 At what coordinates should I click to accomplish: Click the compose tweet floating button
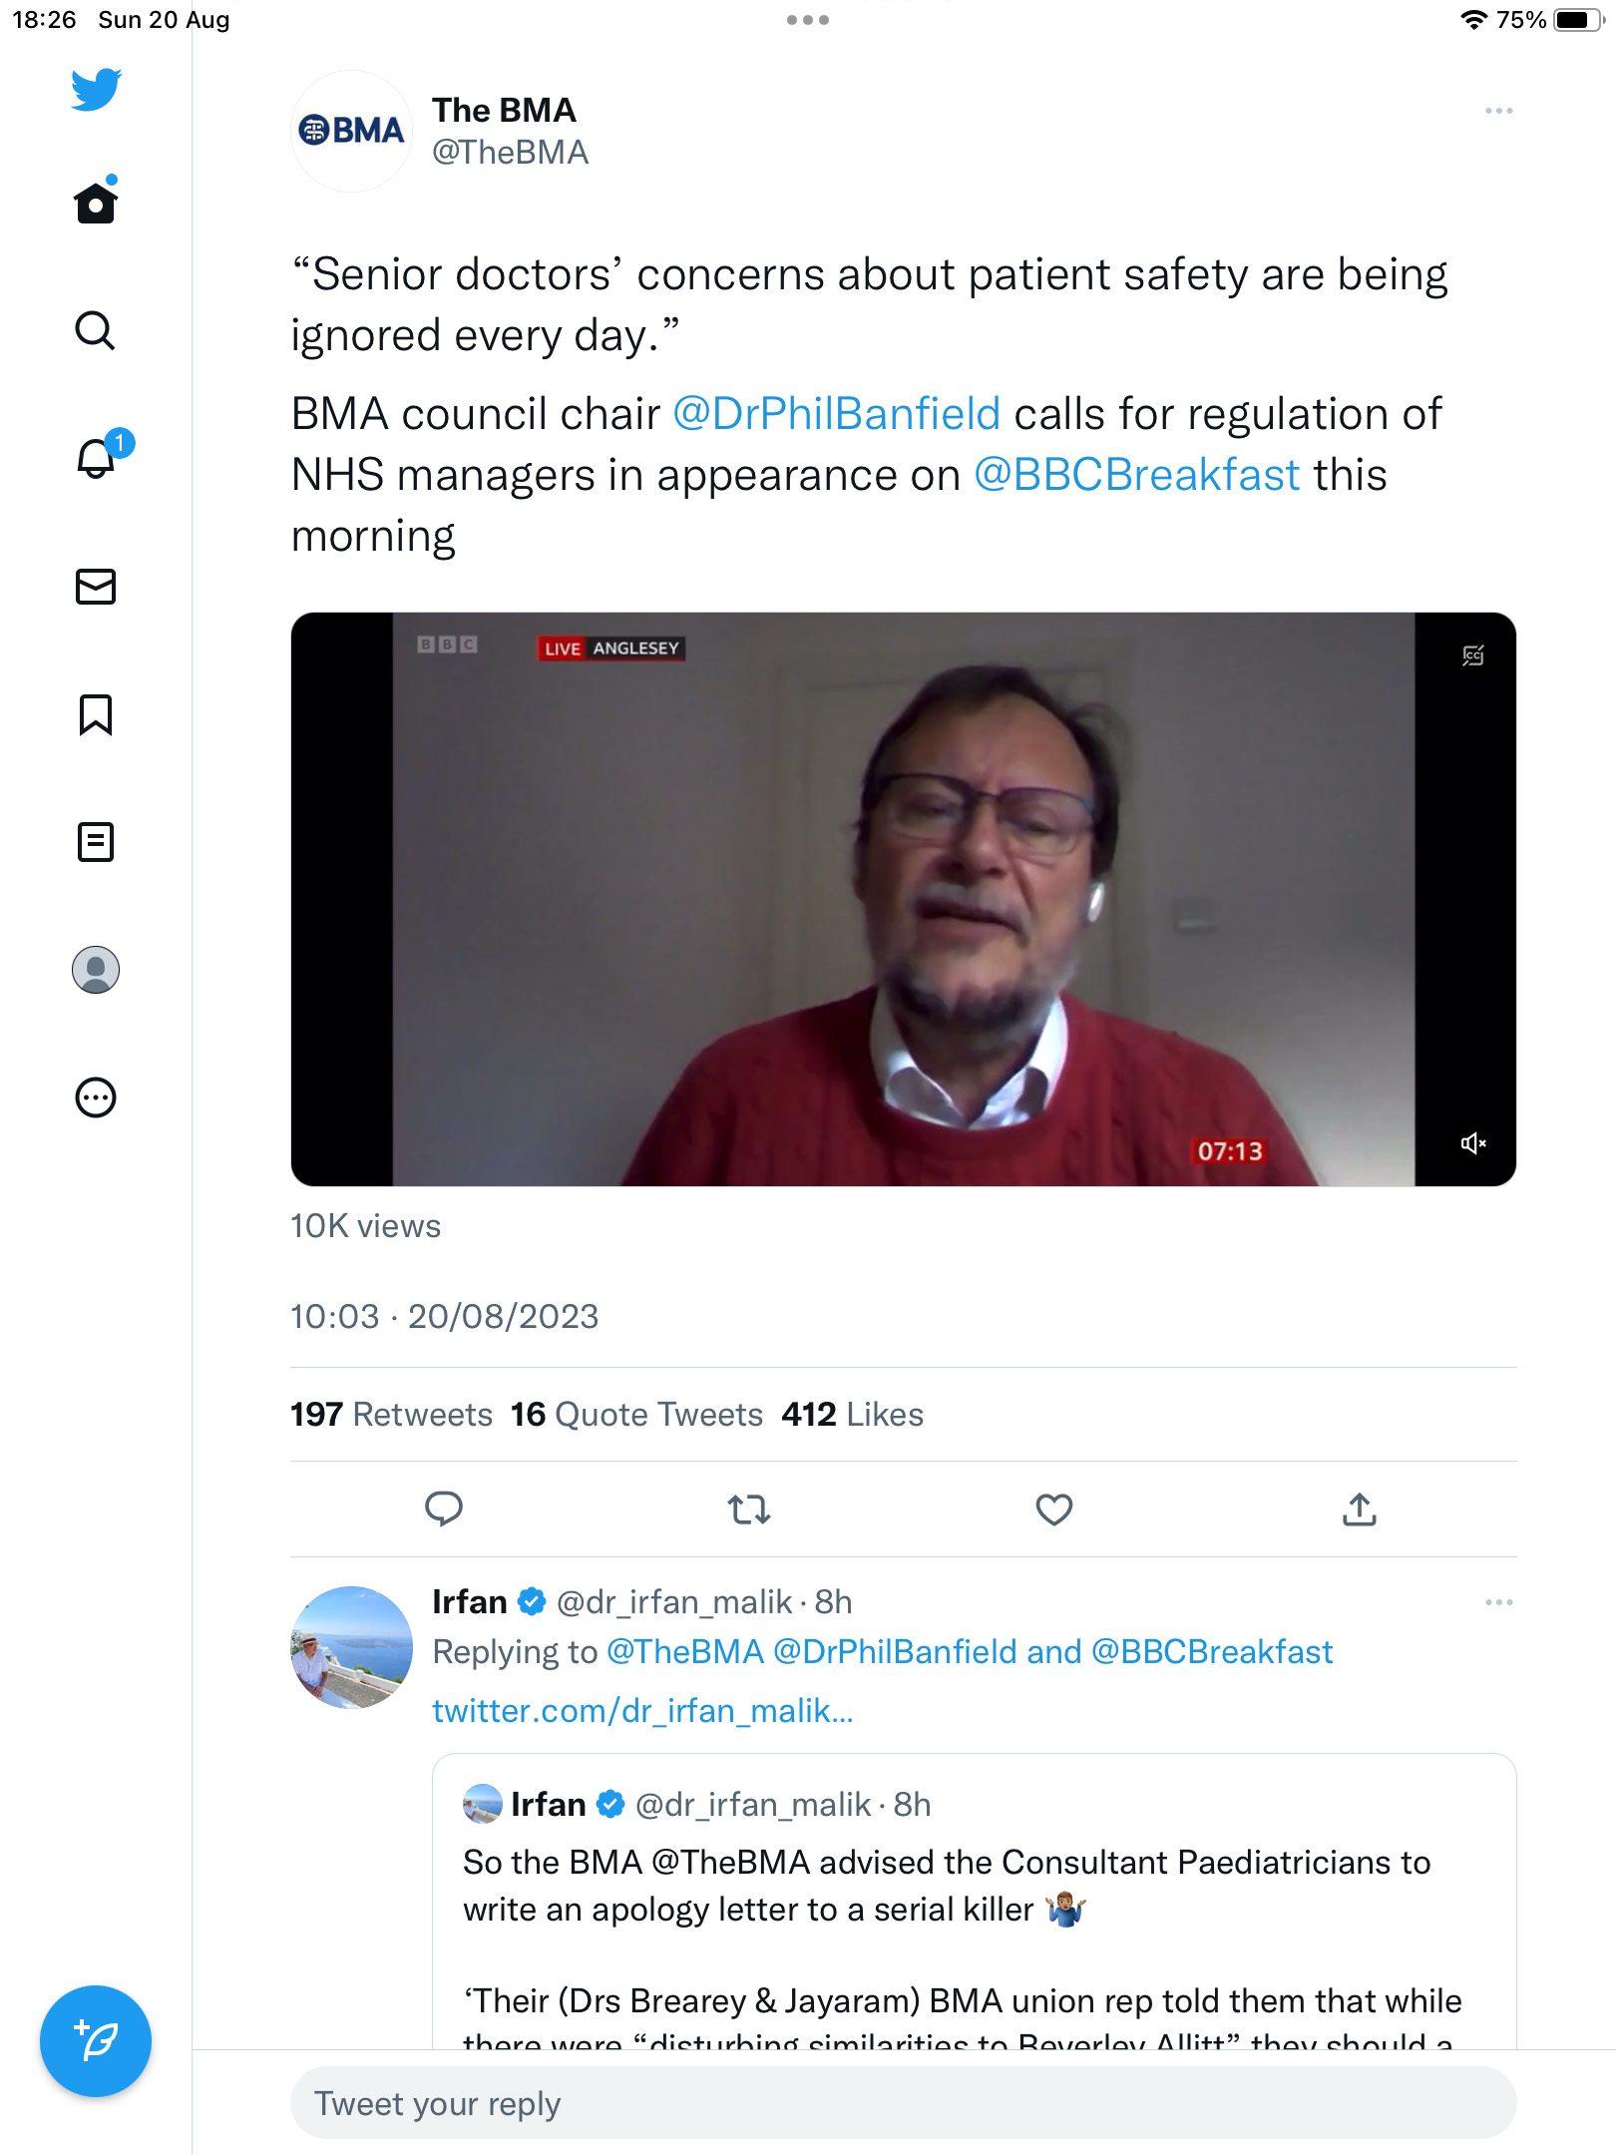(x=96, y=2040)
